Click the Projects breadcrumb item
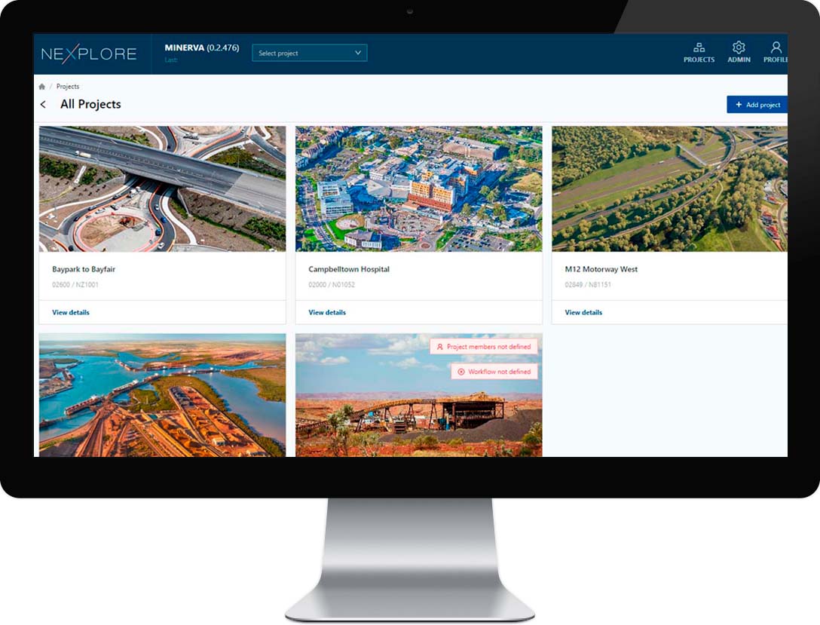The width and height of the screenshot is (820, 625). tap(68, 87)
